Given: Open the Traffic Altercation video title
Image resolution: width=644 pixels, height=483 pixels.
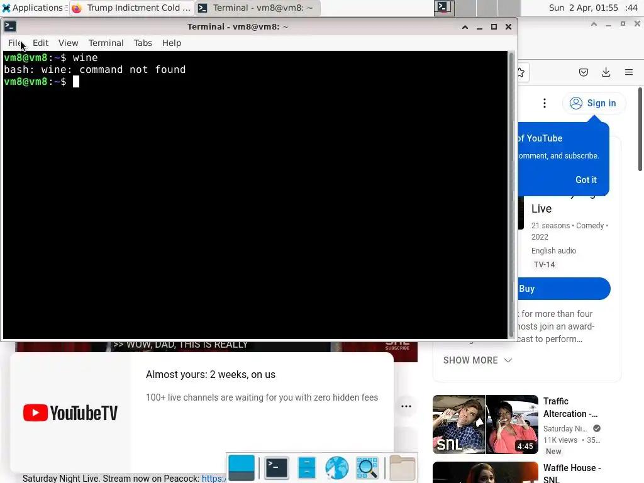Looking at the screenshot, I should click(x=570, y=408).
